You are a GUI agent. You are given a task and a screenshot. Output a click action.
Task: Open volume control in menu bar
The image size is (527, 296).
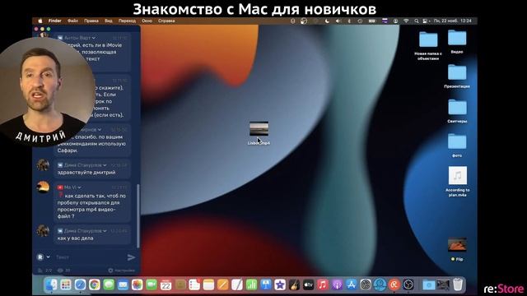(x=338, y=21)
